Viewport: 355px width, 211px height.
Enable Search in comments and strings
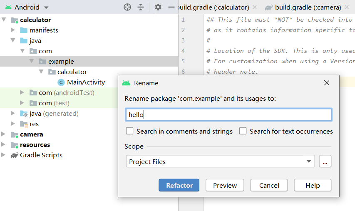tap(130, 131)
